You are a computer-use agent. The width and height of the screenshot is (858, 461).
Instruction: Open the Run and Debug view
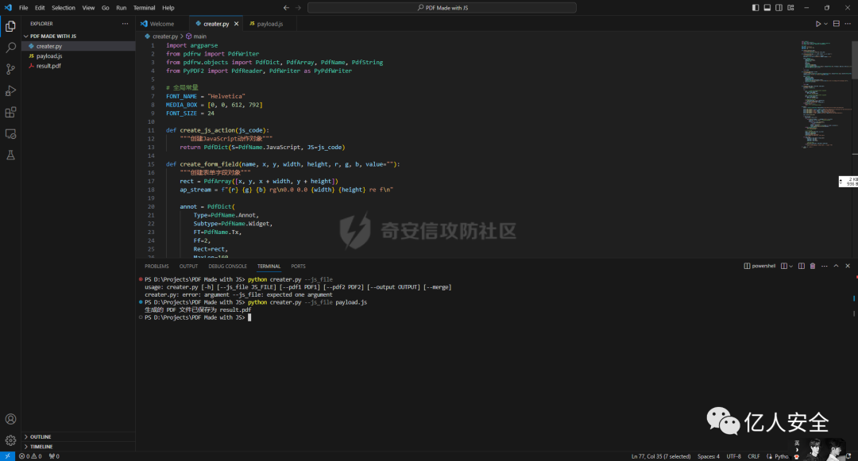tap(10, 90)
